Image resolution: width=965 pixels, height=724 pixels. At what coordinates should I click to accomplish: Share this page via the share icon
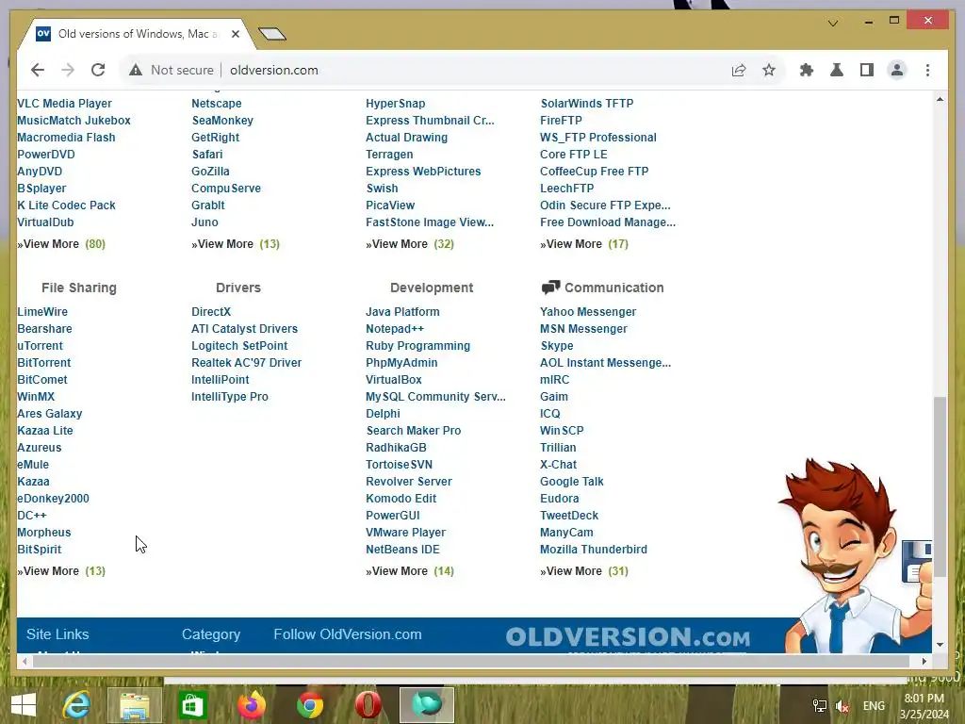[739, 70]
